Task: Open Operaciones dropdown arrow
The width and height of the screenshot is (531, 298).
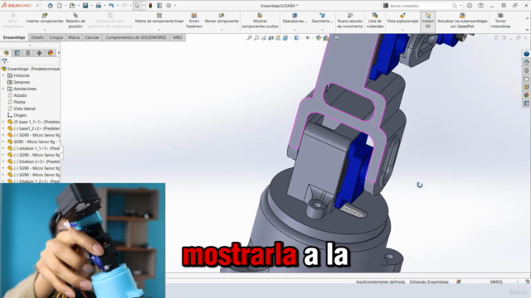Action: 295,30
